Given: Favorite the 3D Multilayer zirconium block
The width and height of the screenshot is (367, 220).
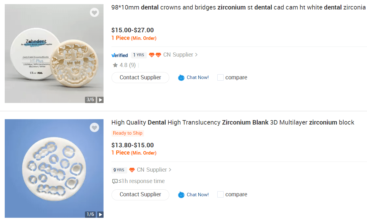Looking at the screenshot, I should click(x=94, y=128).
